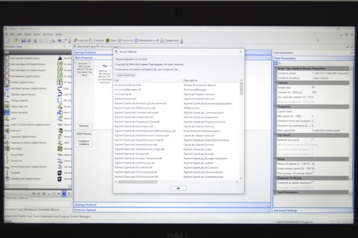This screenshot has width=358, height=238.
Task: Click the blue Help question mark icon
Action: coord(60,40)
